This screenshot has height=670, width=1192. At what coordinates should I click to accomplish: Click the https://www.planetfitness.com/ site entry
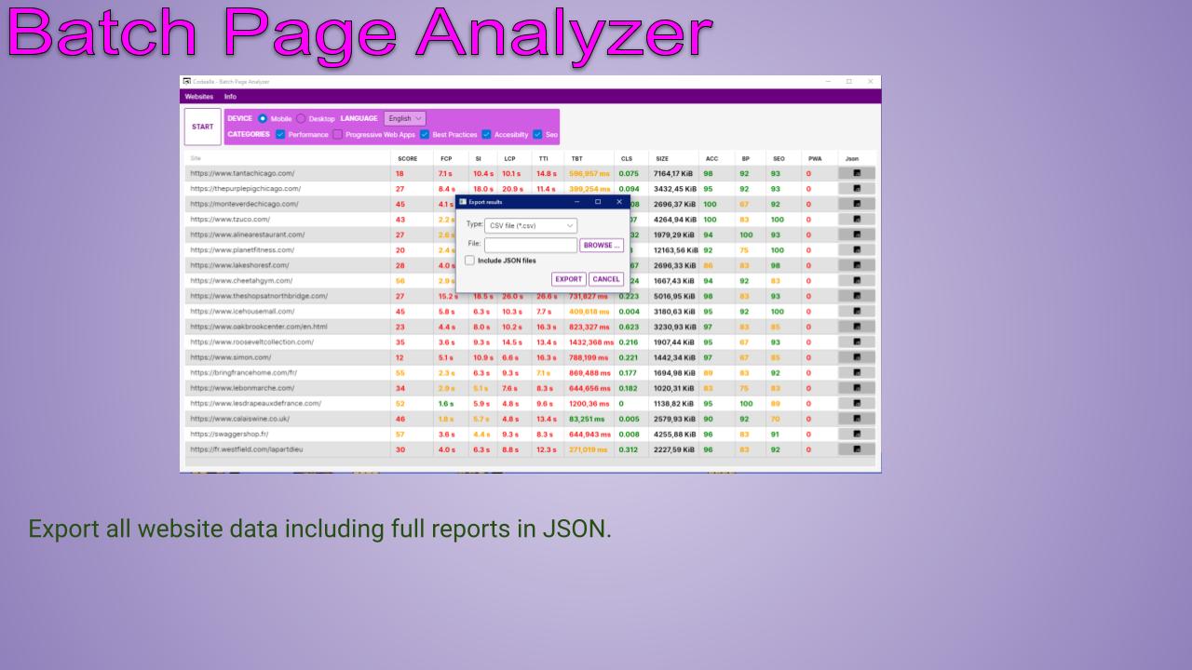coord(242,249)
